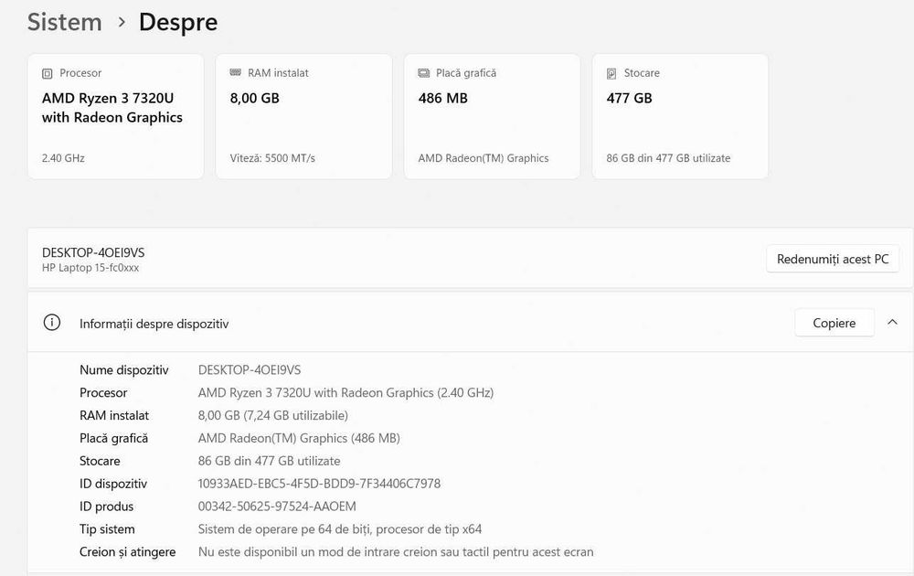Screen dimensions: 914x576
Task: Select the 8,00 GB (7,24 GB utilizabile) value
Action: (272, 416)
